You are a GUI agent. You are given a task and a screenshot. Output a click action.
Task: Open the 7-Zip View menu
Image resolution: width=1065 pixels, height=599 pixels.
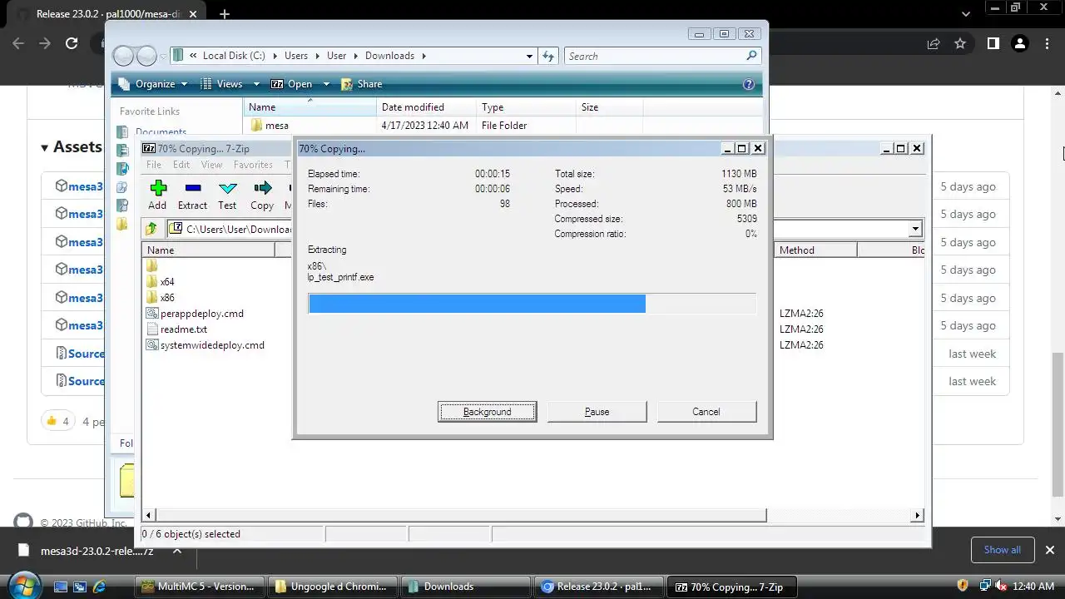[212, 165]
